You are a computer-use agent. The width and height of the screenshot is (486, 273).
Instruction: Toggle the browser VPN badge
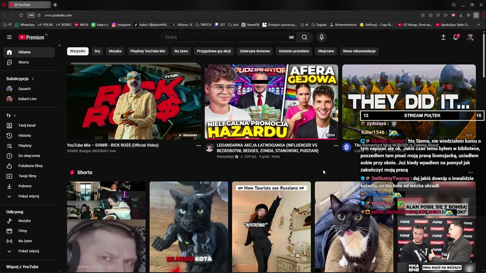tap(31, 15)
